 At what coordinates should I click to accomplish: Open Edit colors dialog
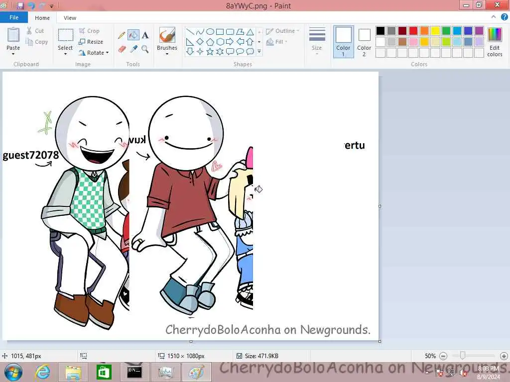[495, 42]
